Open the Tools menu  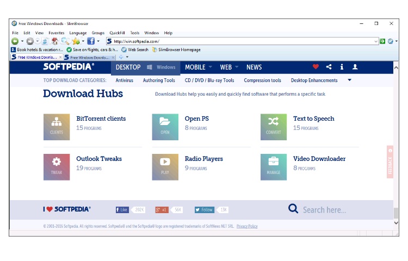tap(135, 33)
